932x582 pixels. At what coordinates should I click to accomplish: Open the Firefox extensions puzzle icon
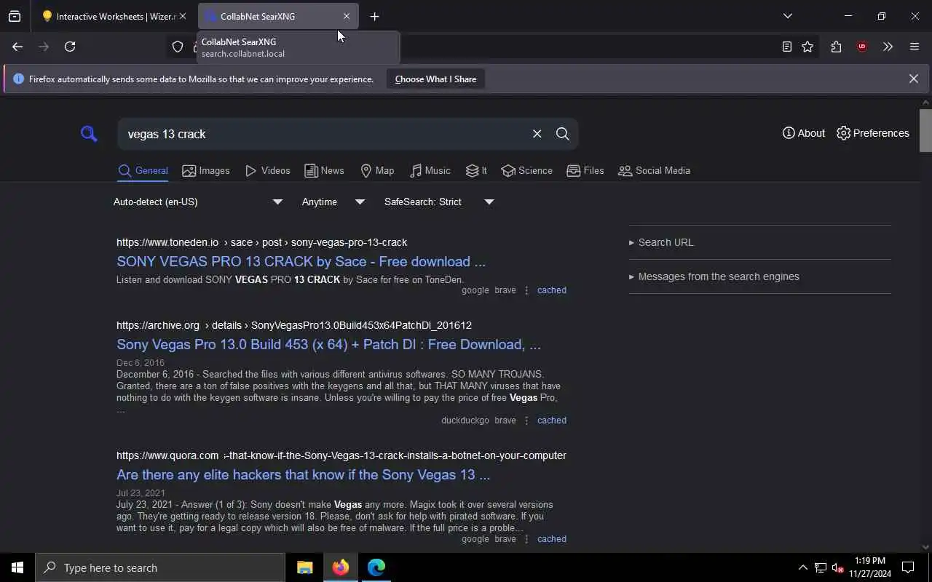point(836,47)
